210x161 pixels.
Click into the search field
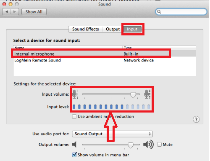181,12
